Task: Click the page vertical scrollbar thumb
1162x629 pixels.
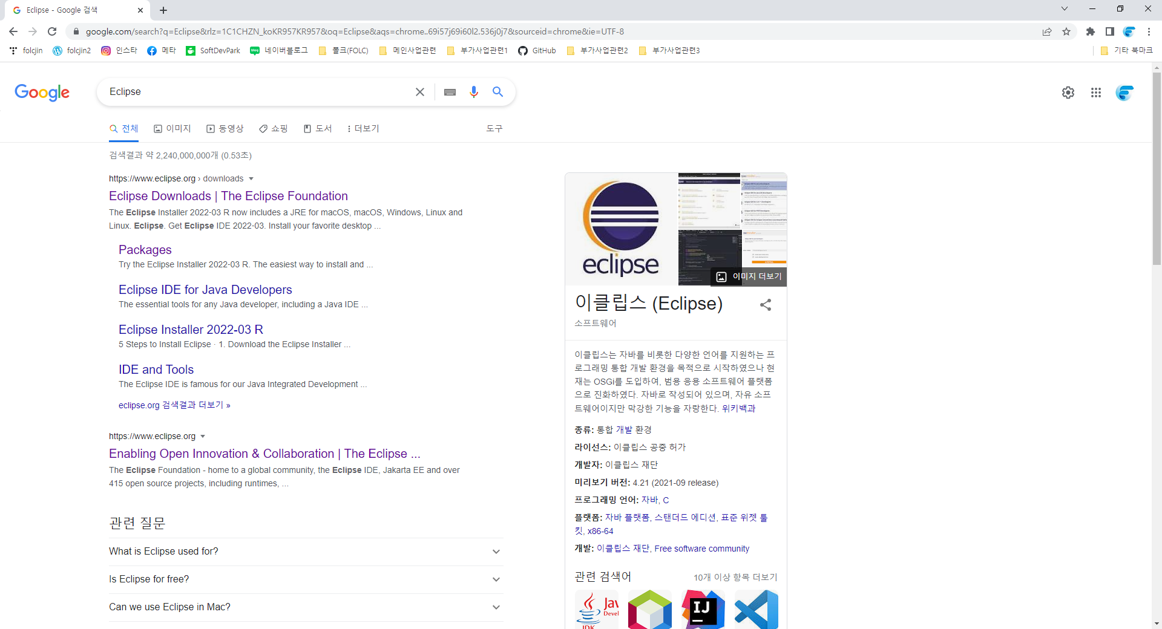Action: [x=1157, y=169]
